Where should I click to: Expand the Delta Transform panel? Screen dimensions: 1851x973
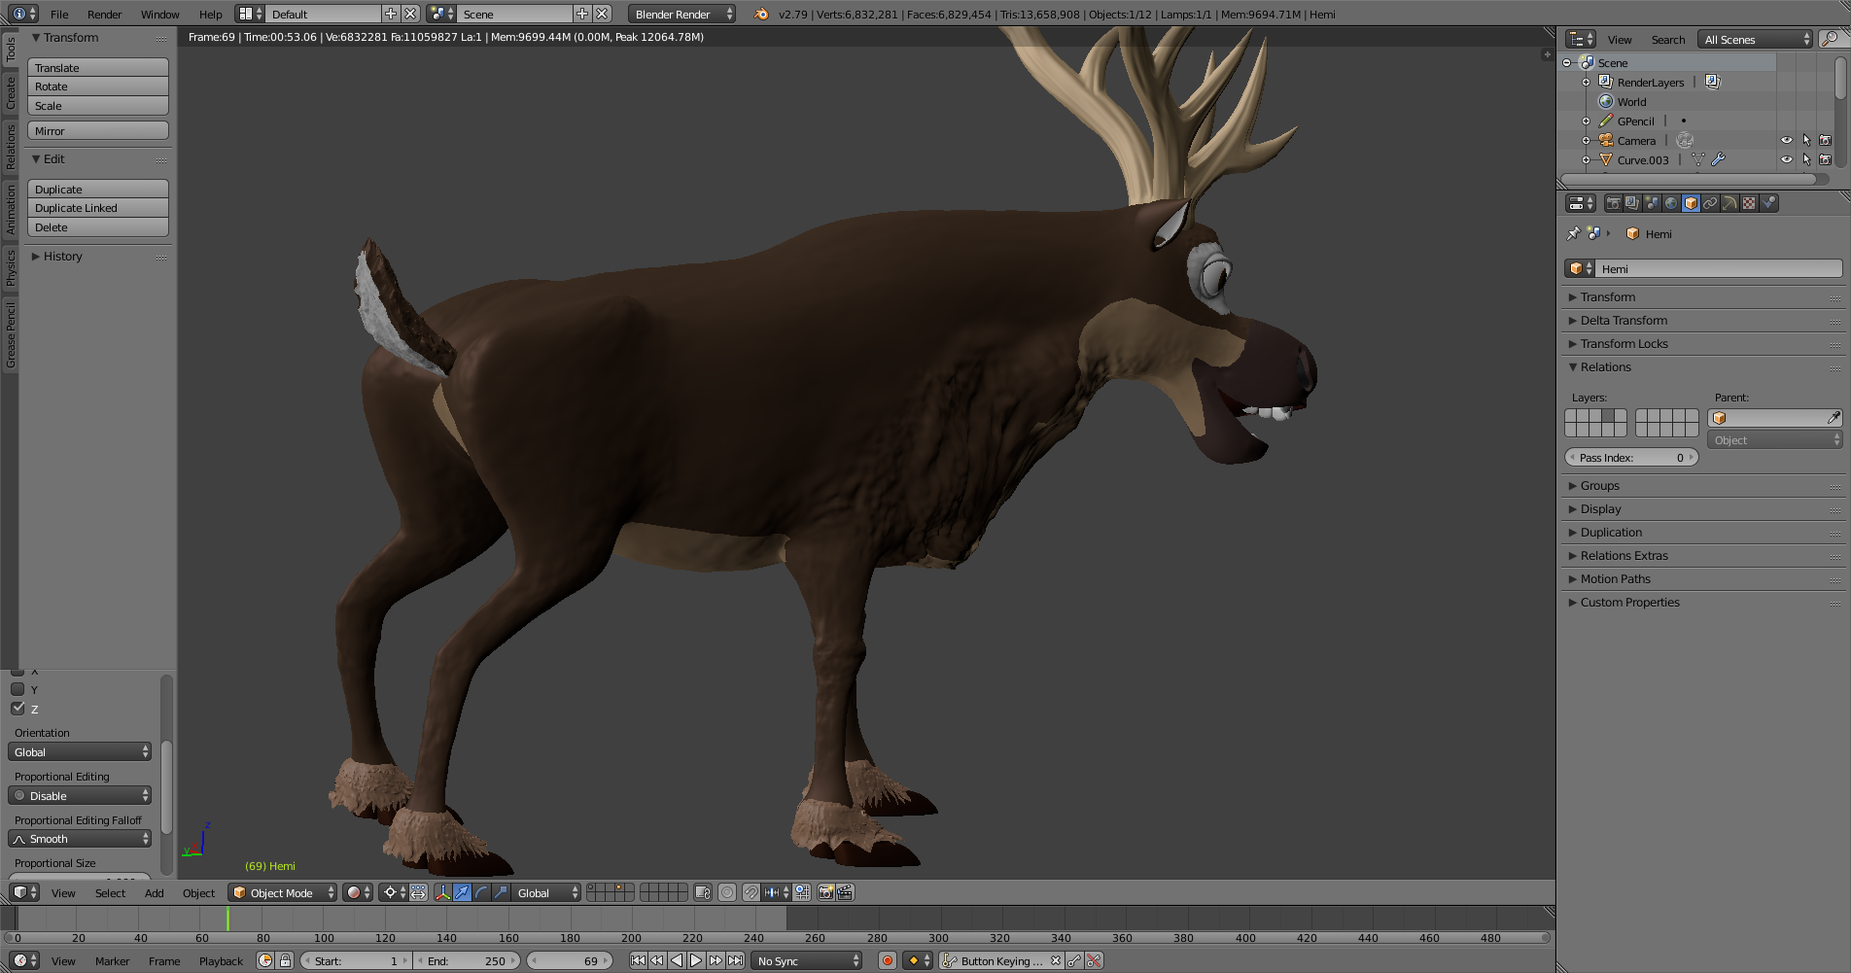(x=1624, y=320)
